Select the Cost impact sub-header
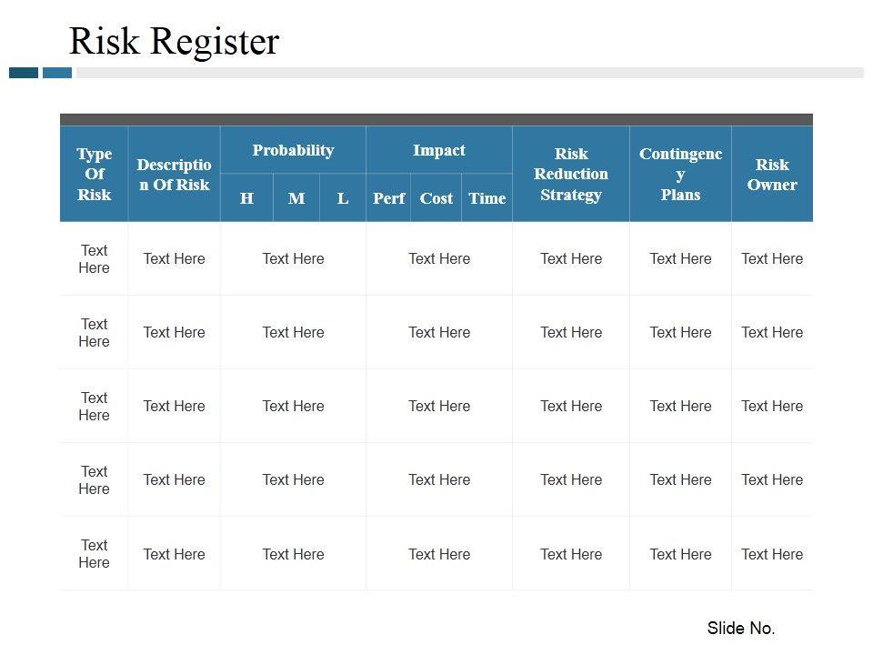The height and width of the screenshot is (655, 873). point(436,198)
